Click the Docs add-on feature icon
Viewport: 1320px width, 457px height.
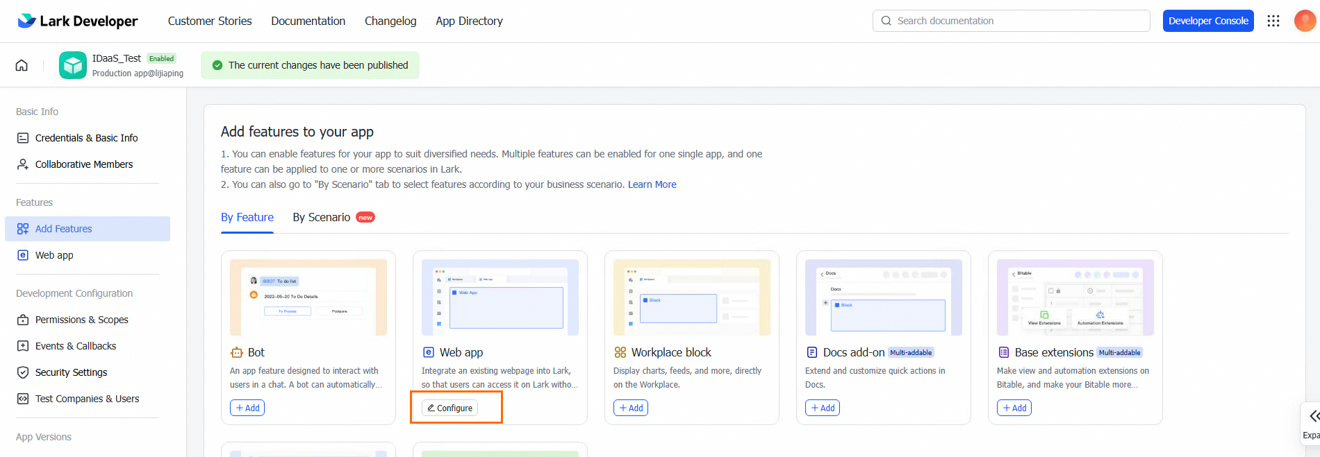(812, 352)
